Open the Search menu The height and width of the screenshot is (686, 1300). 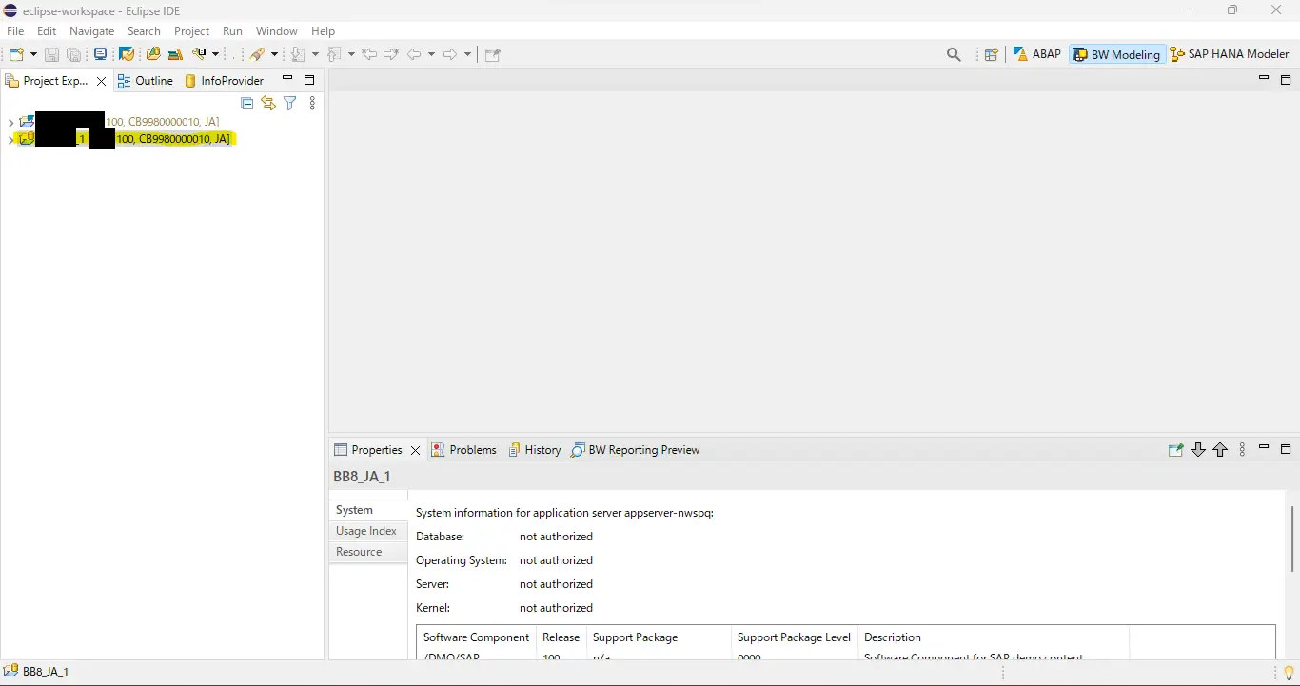(x=144, y=31)
